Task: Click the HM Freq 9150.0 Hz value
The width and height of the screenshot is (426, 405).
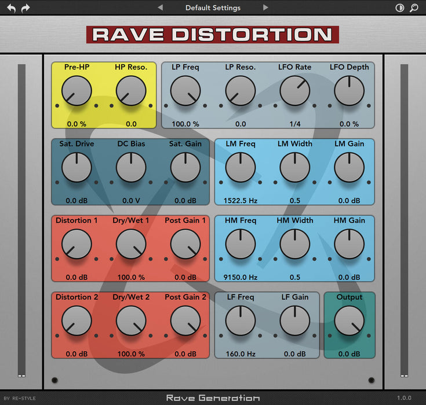Action: coord(240,277)
